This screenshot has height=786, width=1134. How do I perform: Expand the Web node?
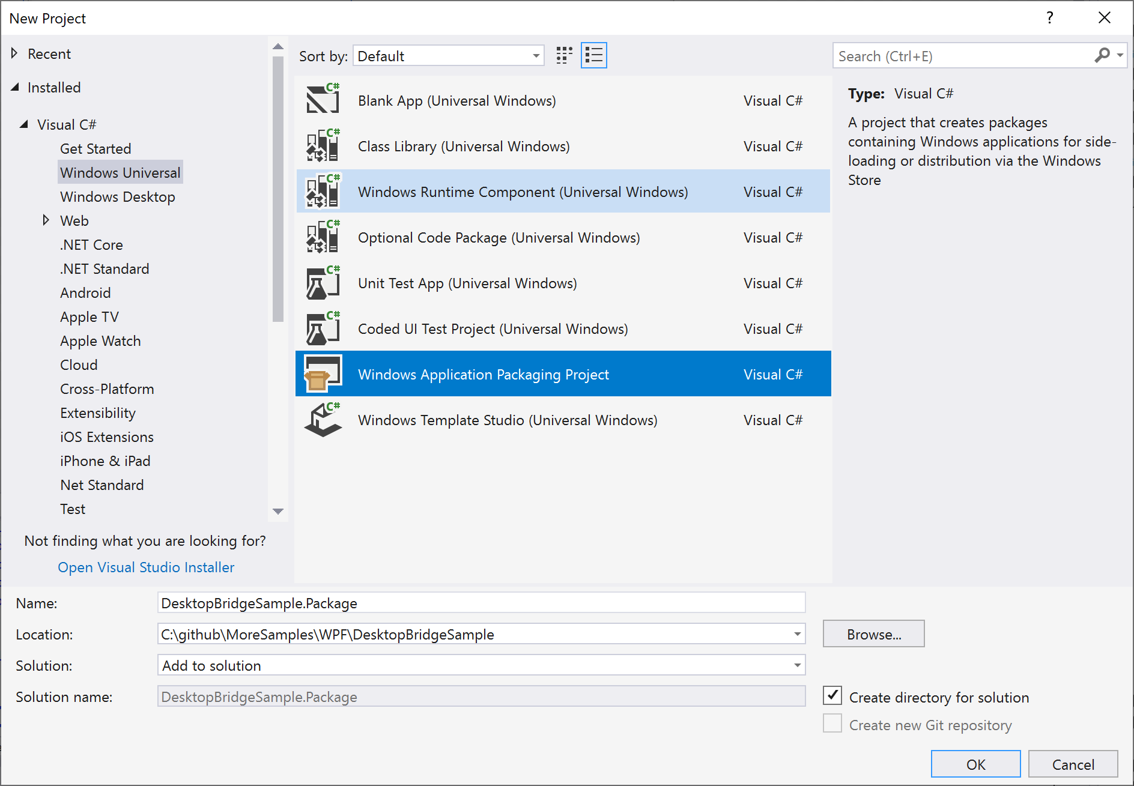pos(46,220)
